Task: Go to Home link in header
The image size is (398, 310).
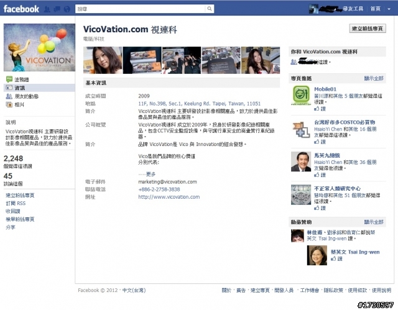Action: pyautogui.click(x=376, y=9)
